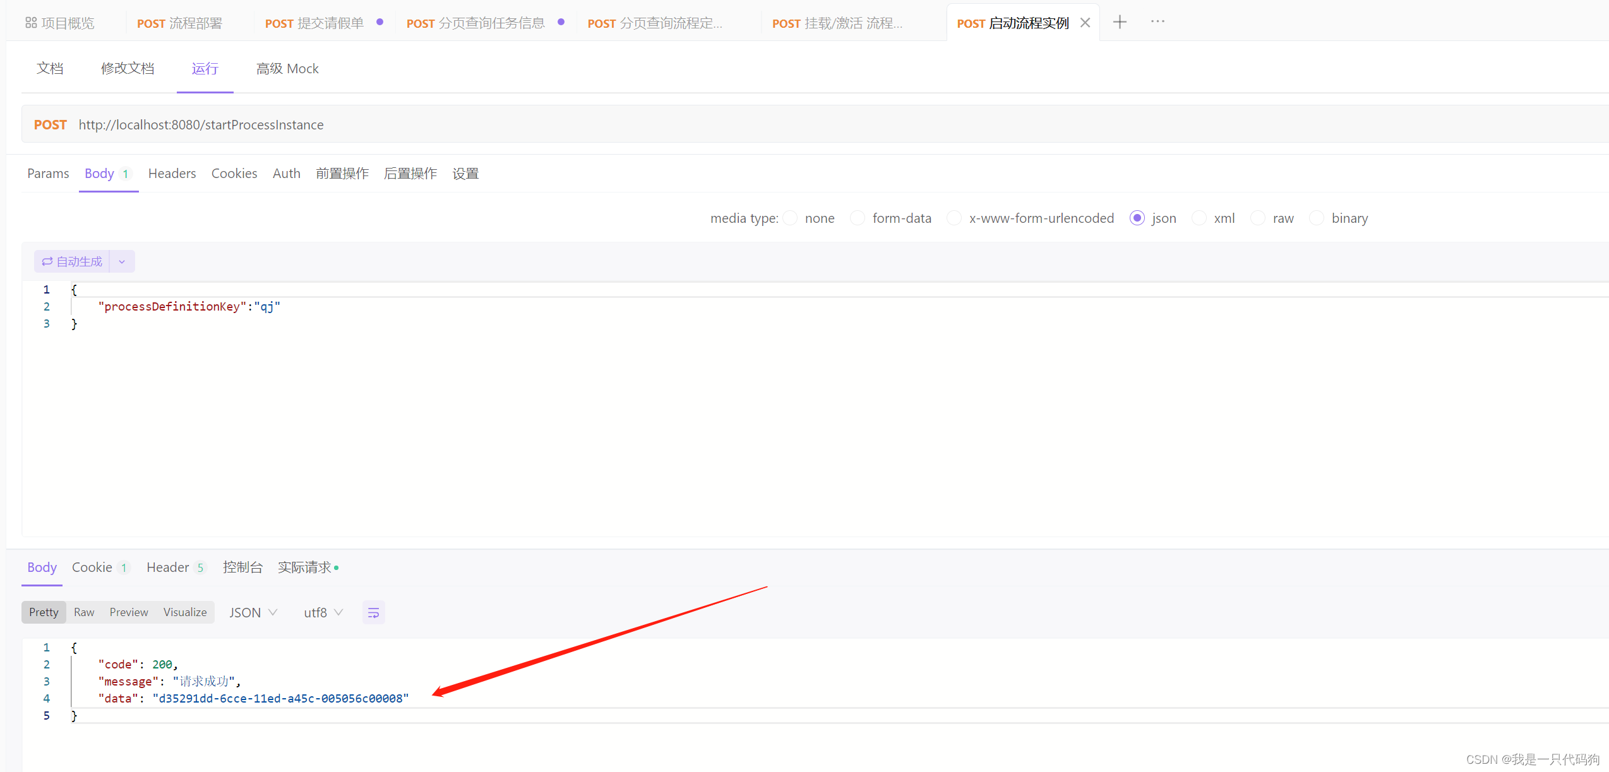Click the opening brace in request editor
The image size is (1609, 772).
[74, 289]
